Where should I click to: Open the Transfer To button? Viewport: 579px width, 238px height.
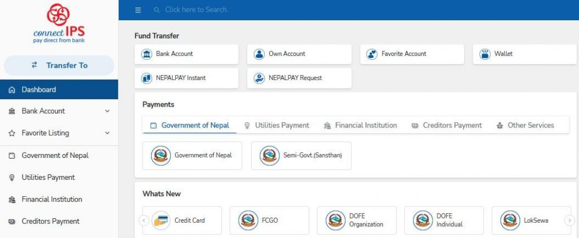(59, 65)
